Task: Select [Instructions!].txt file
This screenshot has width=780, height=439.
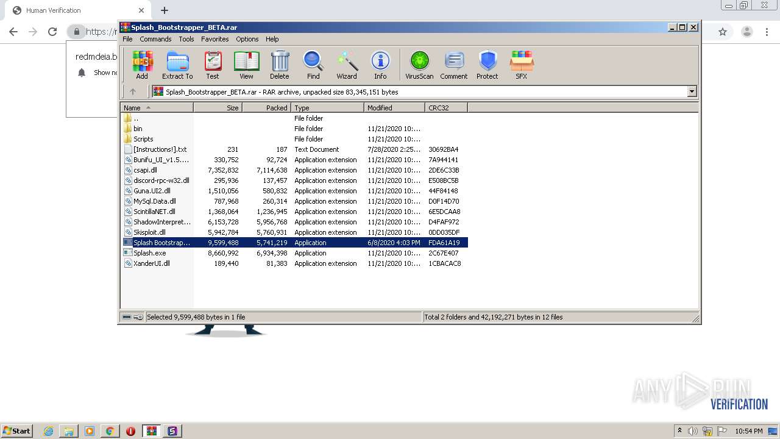Action: tap(295, 149)
